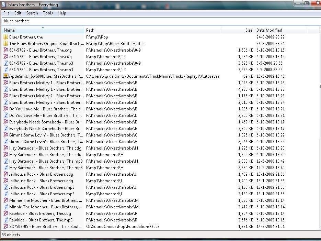Click the MP3 icon of 634-5789 in F:\Karaoke\OrkestKaraoke\0-9
321x241 pixels.
coord(6,63)
